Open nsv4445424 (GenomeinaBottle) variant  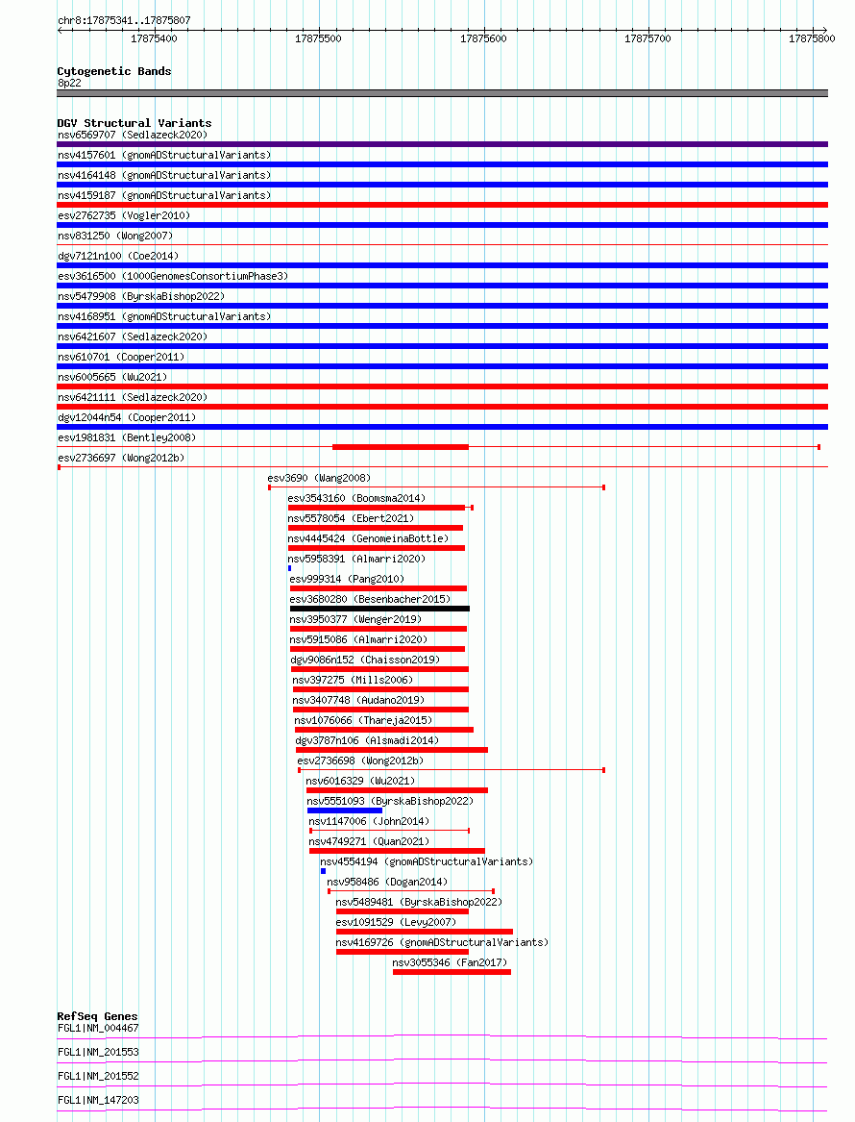(368, 538)
